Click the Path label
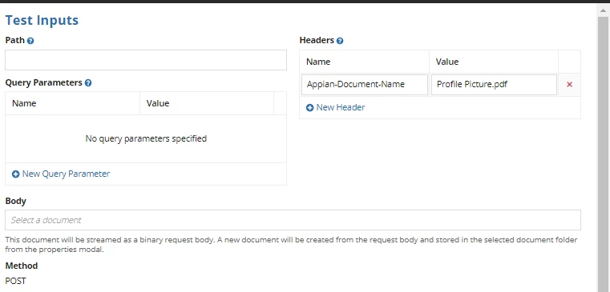 point(14,40)
